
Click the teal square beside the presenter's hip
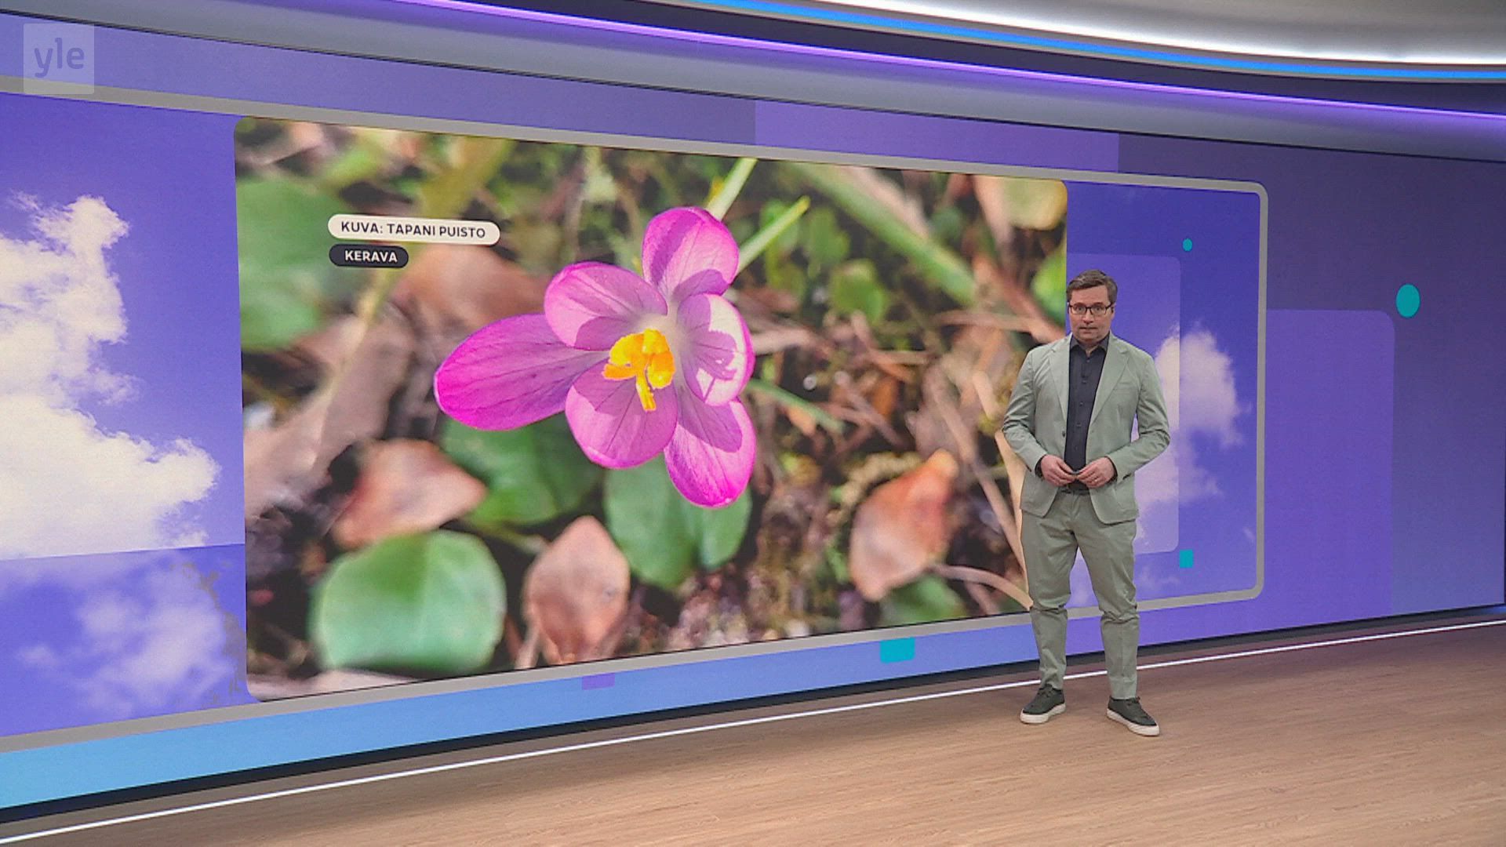tap(1186, 558)
